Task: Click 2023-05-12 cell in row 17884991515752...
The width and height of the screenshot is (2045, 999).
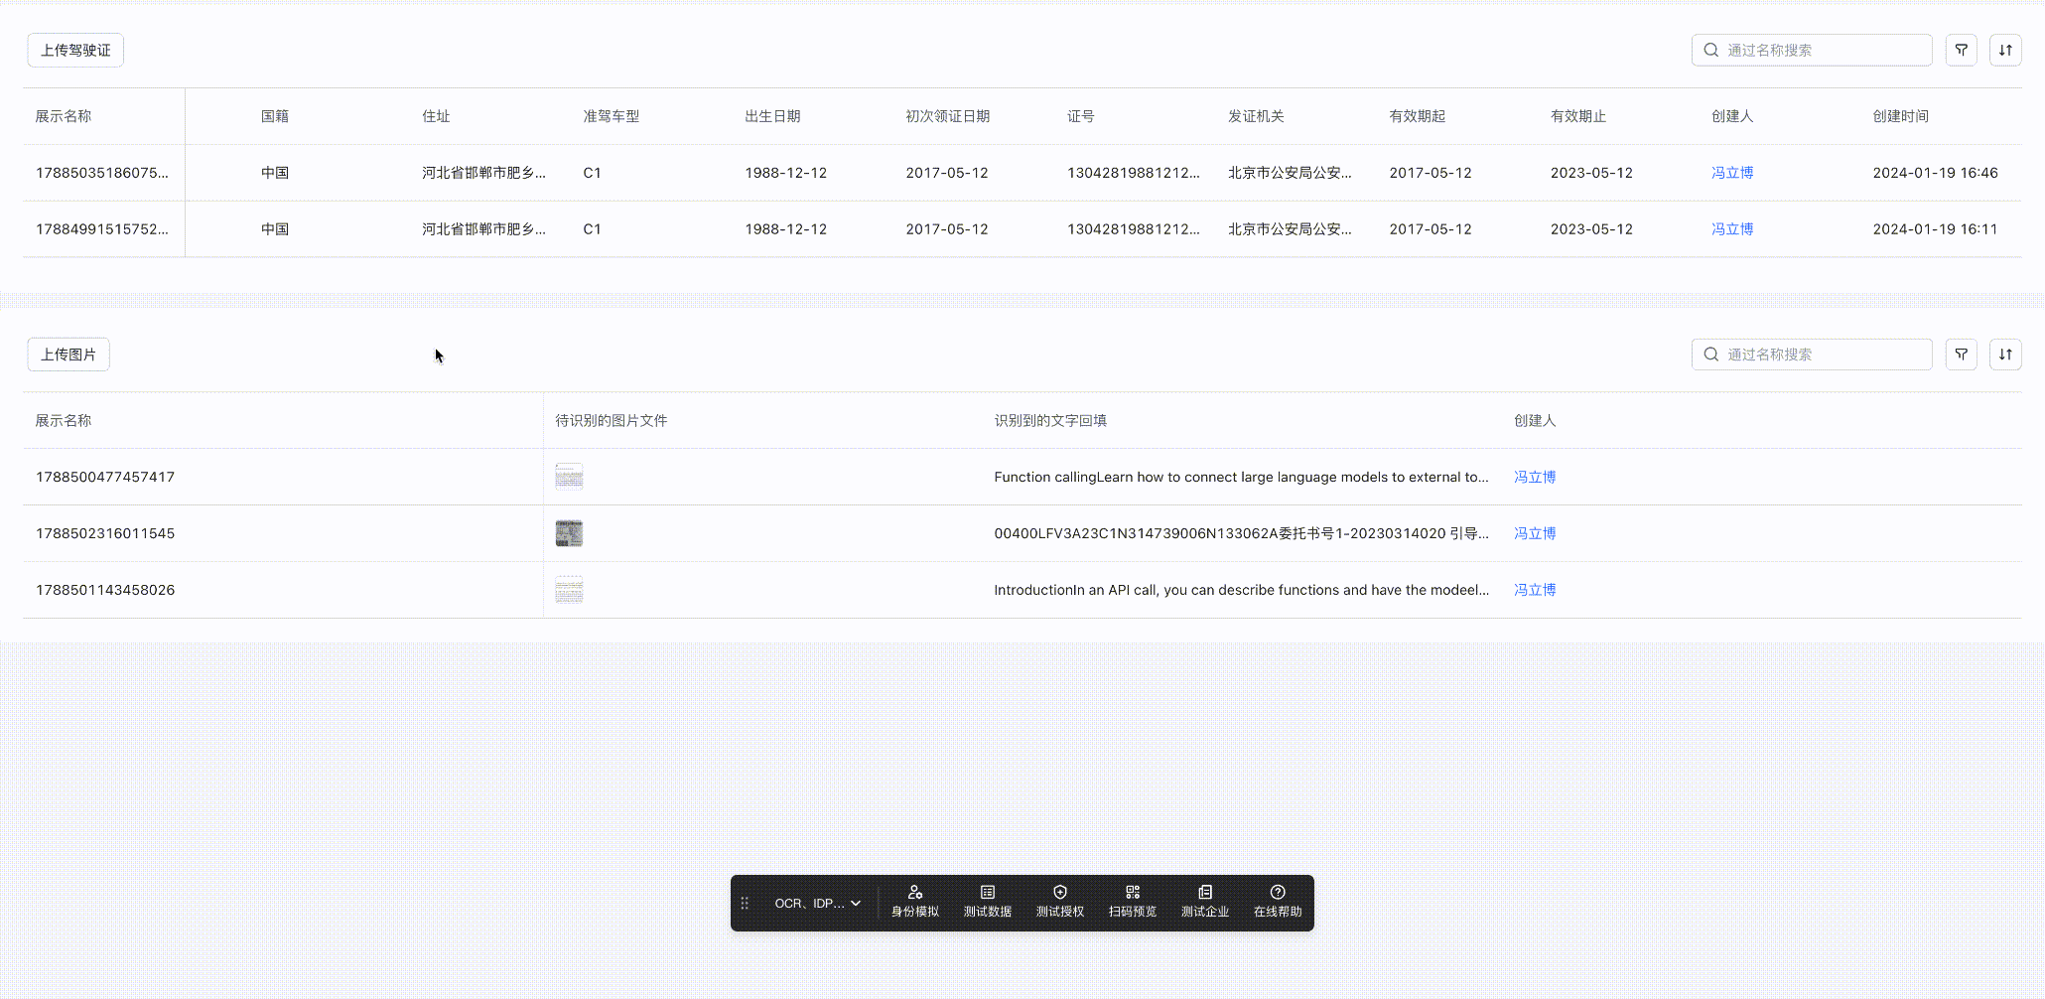Action: pyautogui.click(x=1591, y=229)
